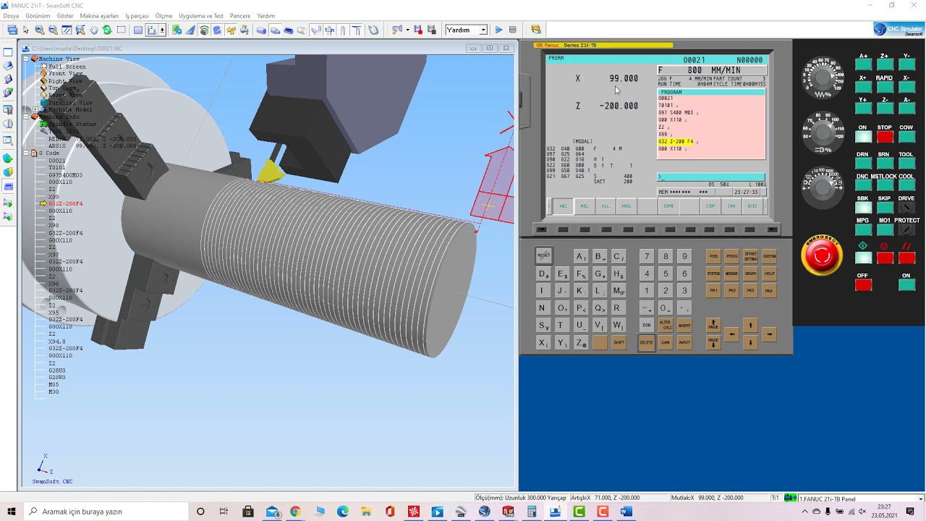This screenshot has height=521, width=926.
Task: Select Full Screen in the view tree
Action: (67, 67)
